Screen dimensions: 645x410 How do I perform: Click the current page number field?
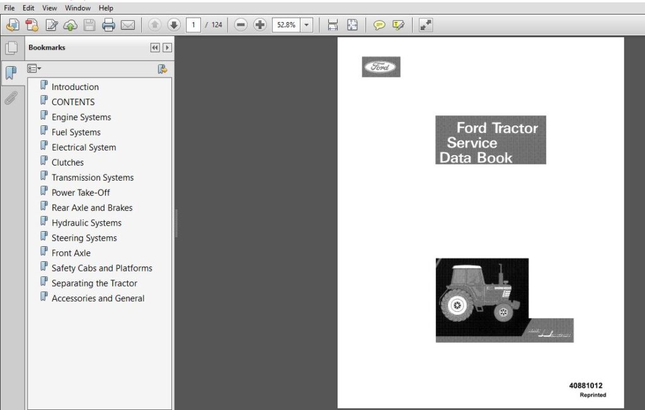click(193, 25)
